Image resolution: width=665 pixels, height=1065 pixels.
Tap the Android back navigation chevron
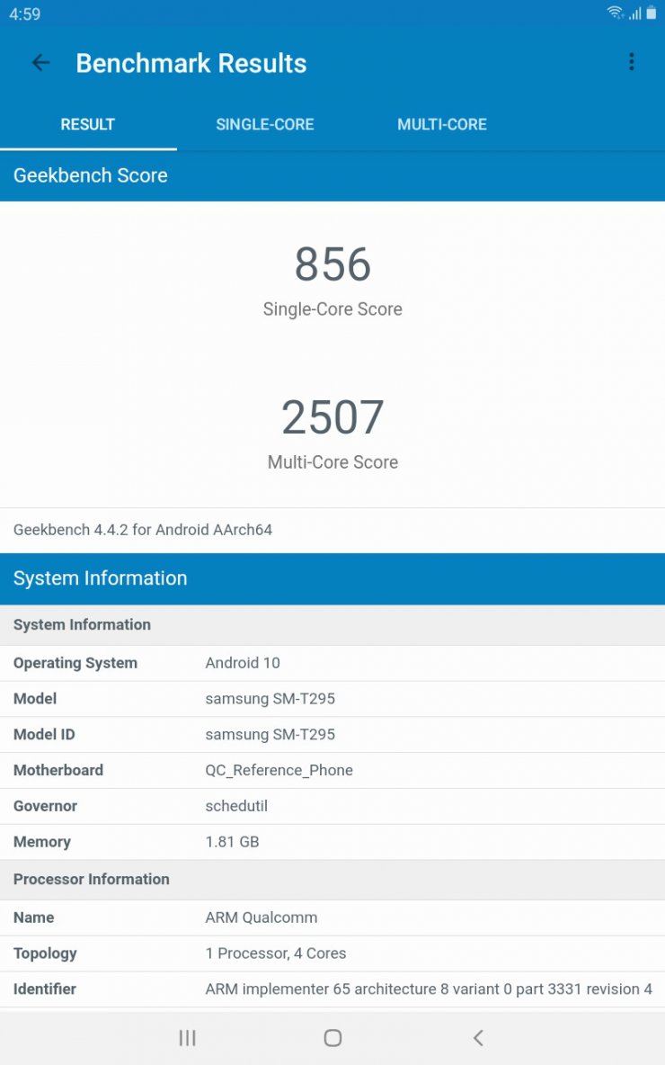[478, 1037]
